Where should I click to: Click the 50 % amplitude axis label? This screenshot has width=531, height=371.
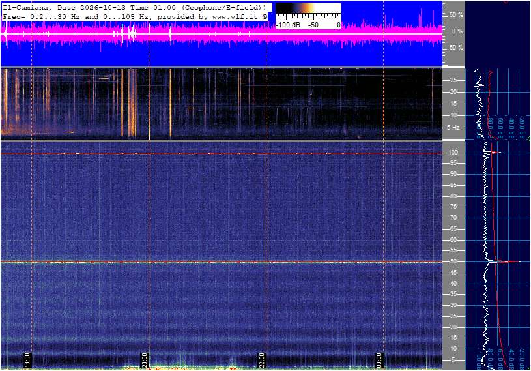(x=456, y=15)
